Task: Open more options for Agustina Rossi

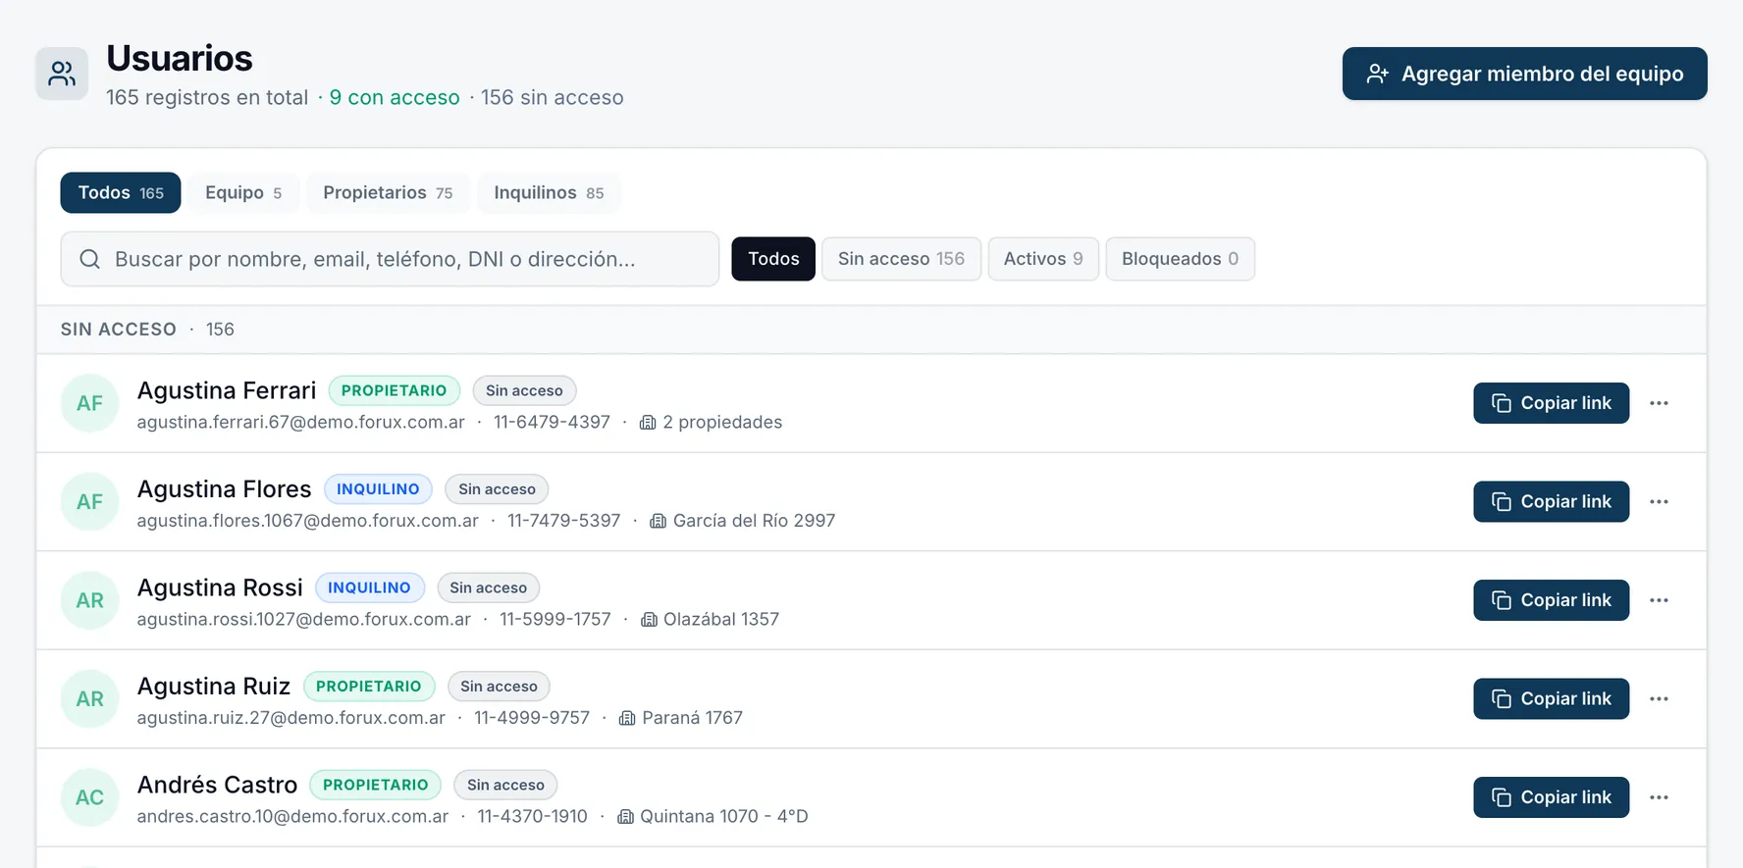Action: tap(1659, 600)
